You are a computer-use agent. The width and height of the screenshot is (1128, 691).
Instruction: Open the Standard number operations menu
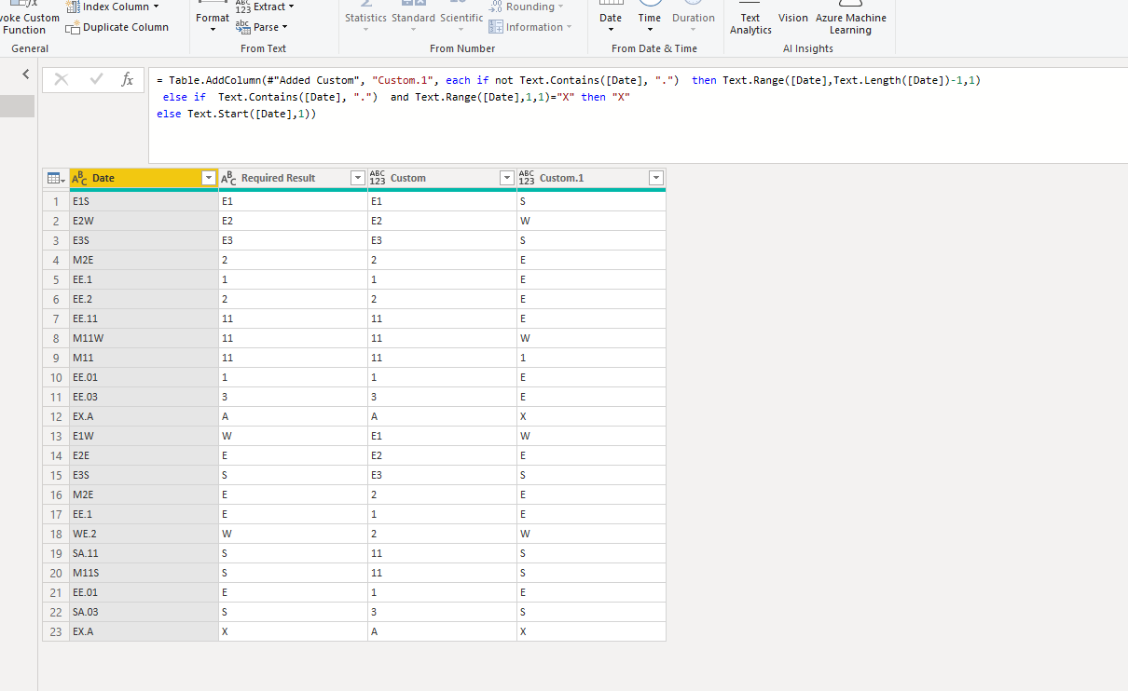(x=413, y=18)
